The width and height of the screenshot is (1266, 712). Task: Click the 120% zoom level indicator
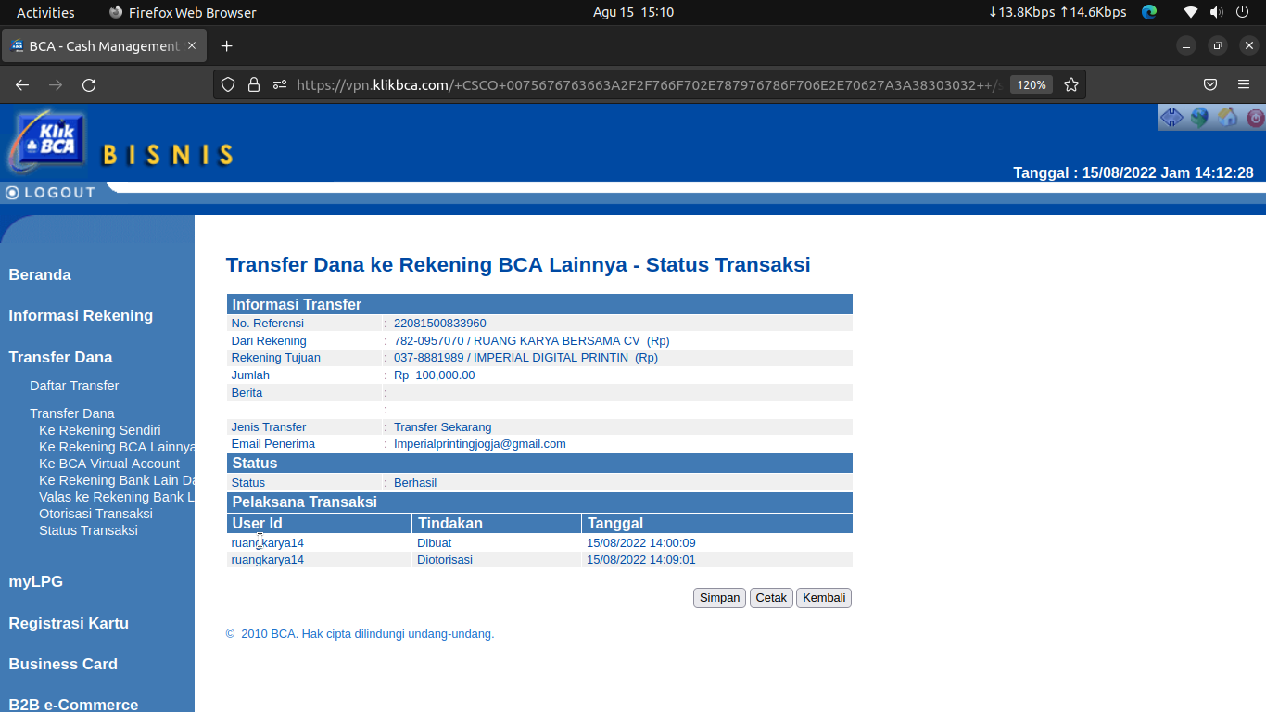tap(1031, 85)
